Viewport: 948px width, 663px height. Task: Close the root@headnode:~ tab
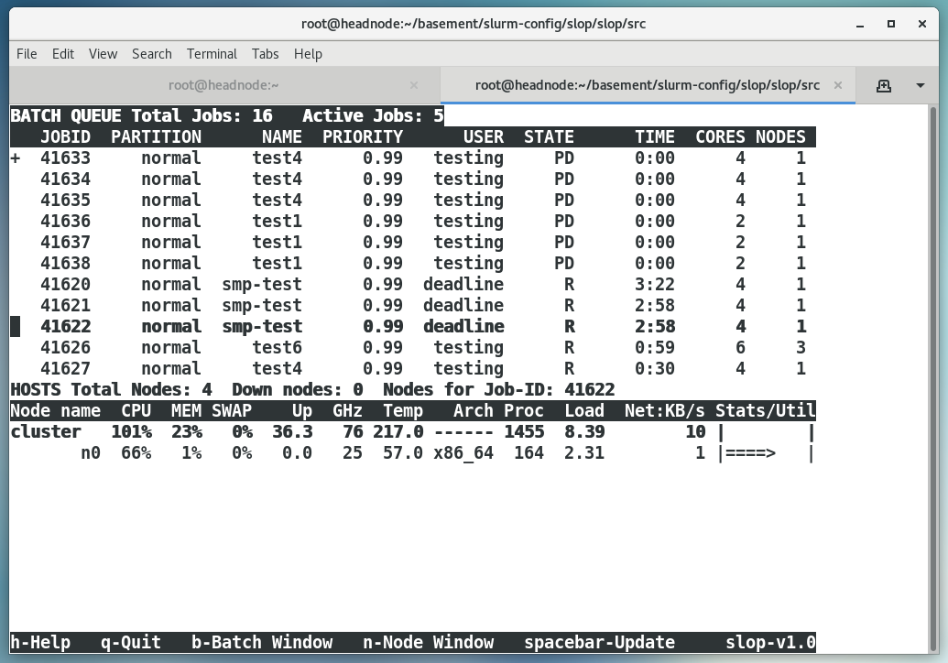(x=413, y=85)
